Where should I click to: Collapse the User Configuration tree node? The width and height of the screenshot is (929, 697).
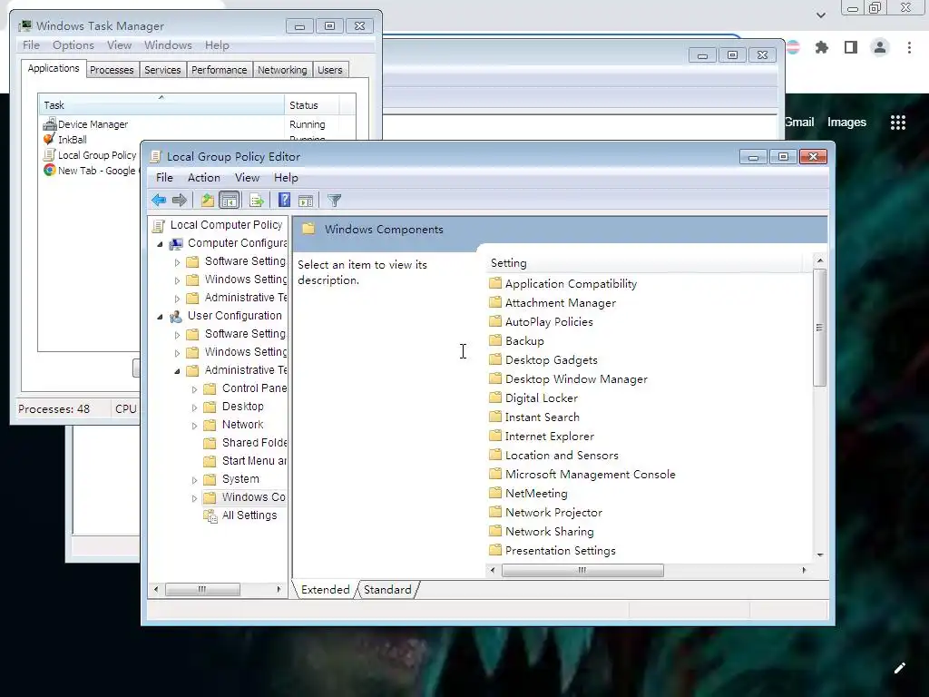(x=160, y=317)
